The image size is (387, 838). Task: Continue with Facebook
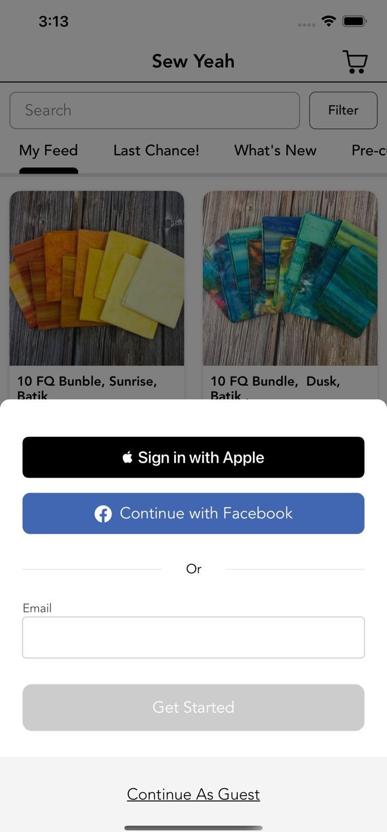[x=193, y=513]
